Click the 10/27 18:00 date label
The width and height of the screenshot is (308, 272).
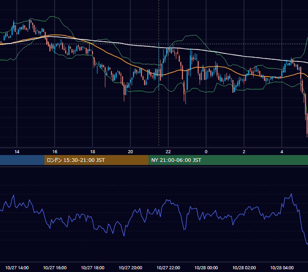(x=92, y=267)
